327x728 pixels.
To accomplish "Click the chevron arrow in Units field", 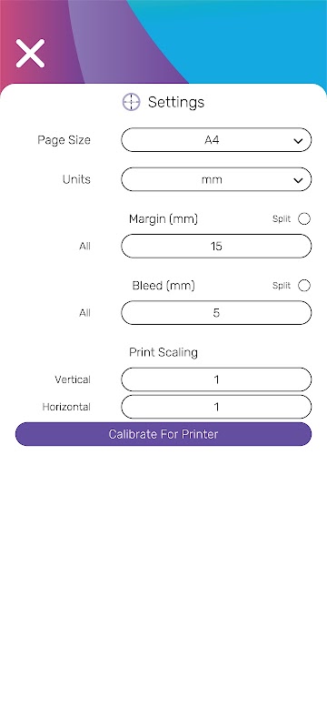I will click(298, 180).
